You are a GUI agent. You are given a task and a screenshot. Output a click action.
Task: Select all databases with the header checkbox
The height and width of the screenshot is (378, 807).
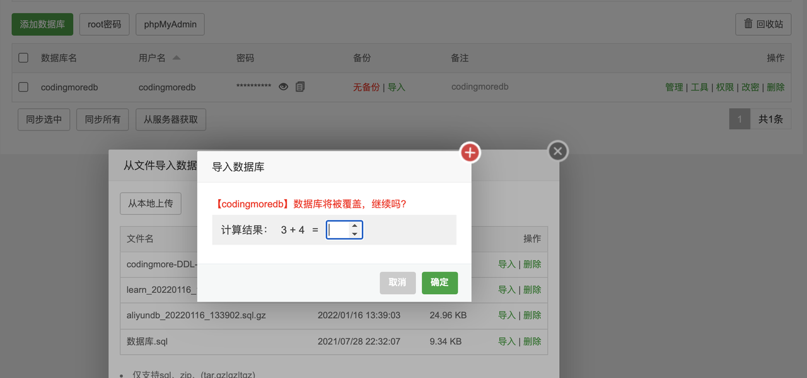click(x=23, y=57)
